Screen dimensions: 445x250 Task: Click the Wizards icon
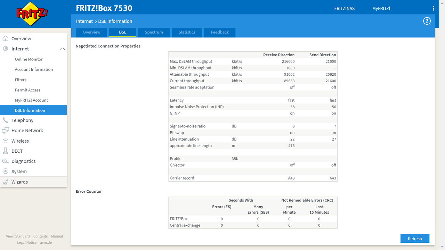pos(5,182)
